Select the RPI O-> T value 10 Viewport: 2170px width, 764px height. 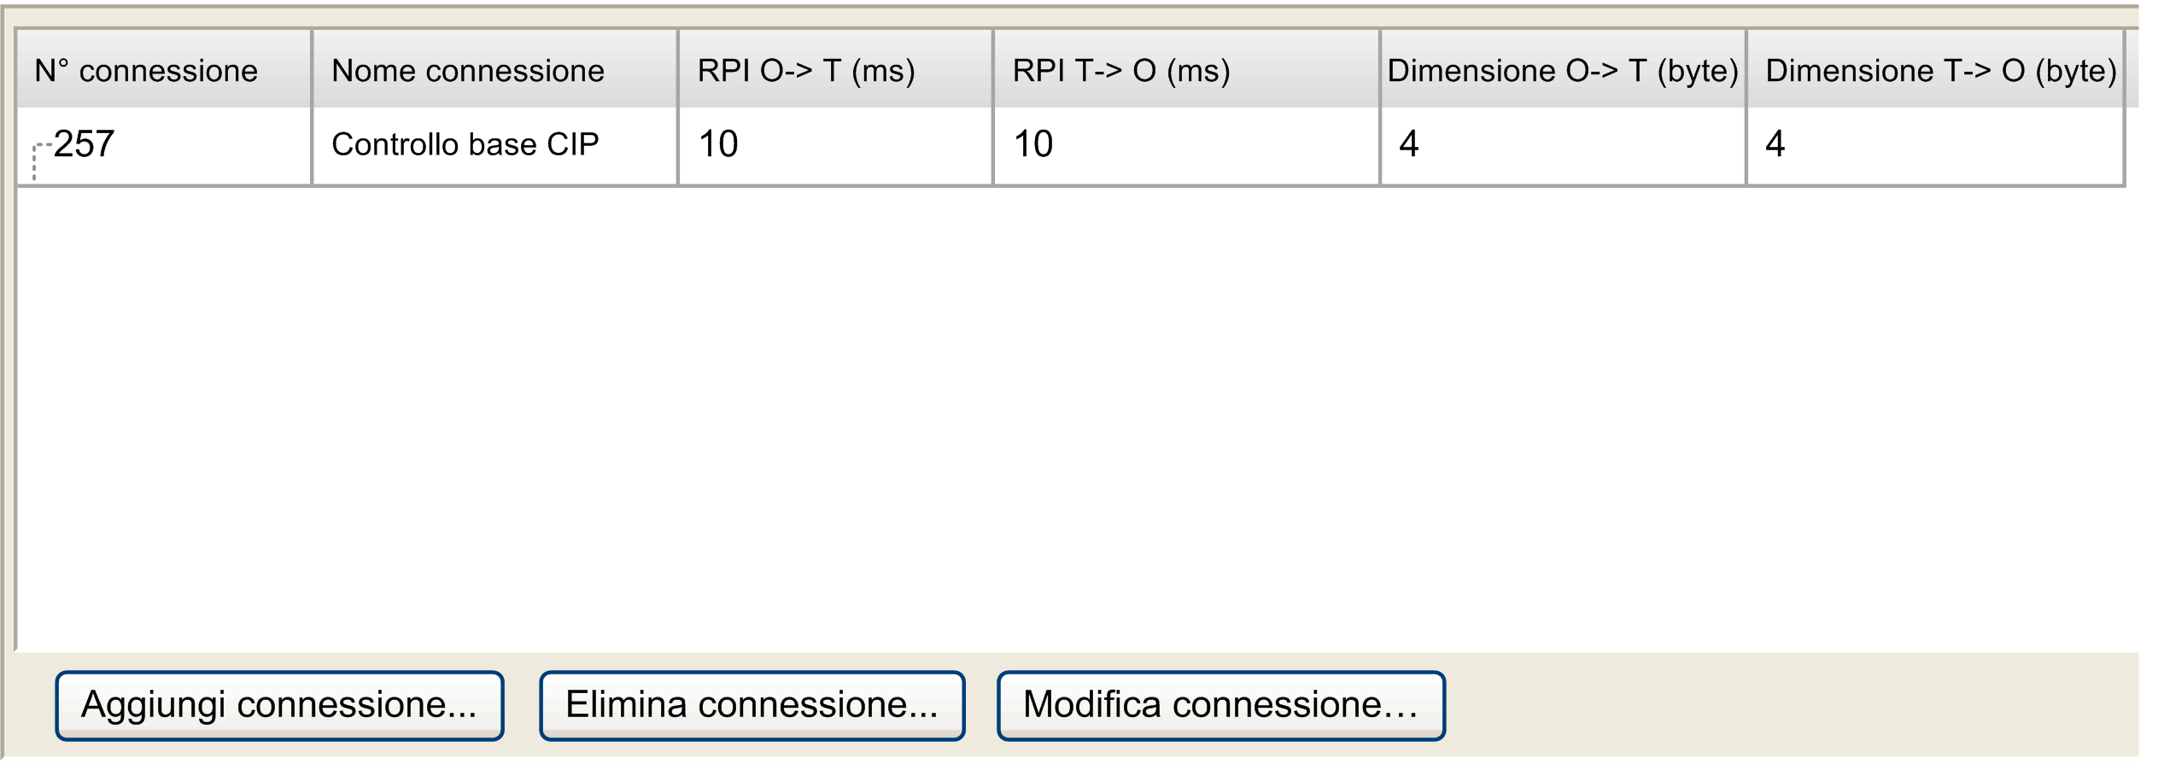tap(718, 144)
